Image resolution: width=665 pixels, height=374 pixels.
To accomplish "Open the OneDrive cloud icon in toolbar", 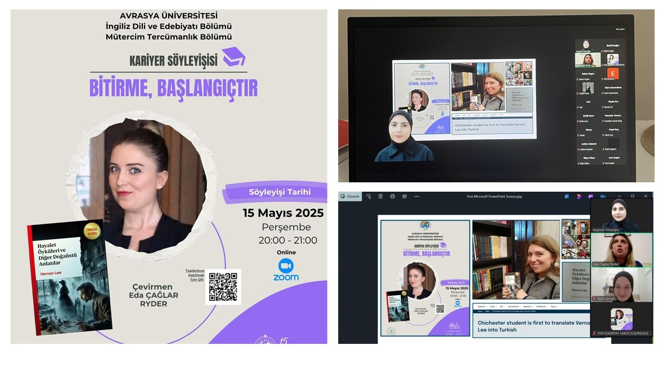I will tap(602, 196).
